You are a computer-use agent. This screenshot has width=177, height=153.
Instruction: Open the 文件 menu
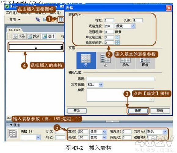[x=11, y=12]
